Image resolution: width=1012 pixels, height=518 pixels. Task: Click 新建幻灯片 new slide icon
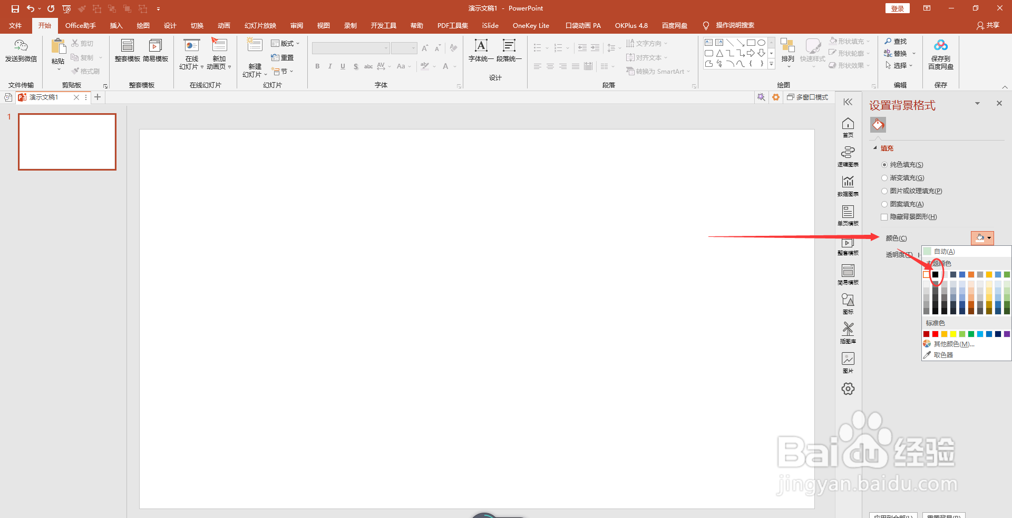(x=255, y=45)
